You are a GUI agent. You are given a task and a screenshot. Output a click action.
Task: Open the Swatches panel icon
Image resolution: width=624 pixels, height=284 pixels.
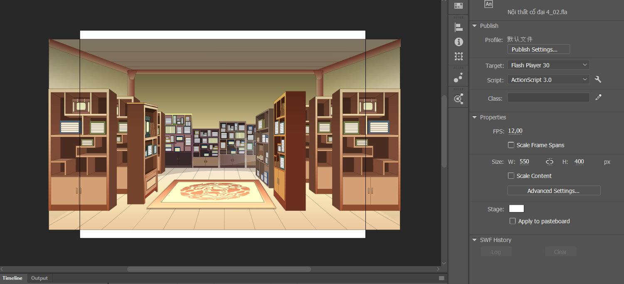coord(459,6)
